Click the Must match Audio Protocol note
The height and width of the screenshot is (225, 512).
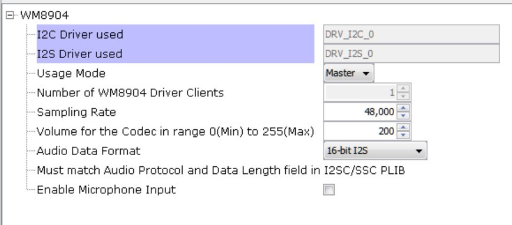point(221,170)
